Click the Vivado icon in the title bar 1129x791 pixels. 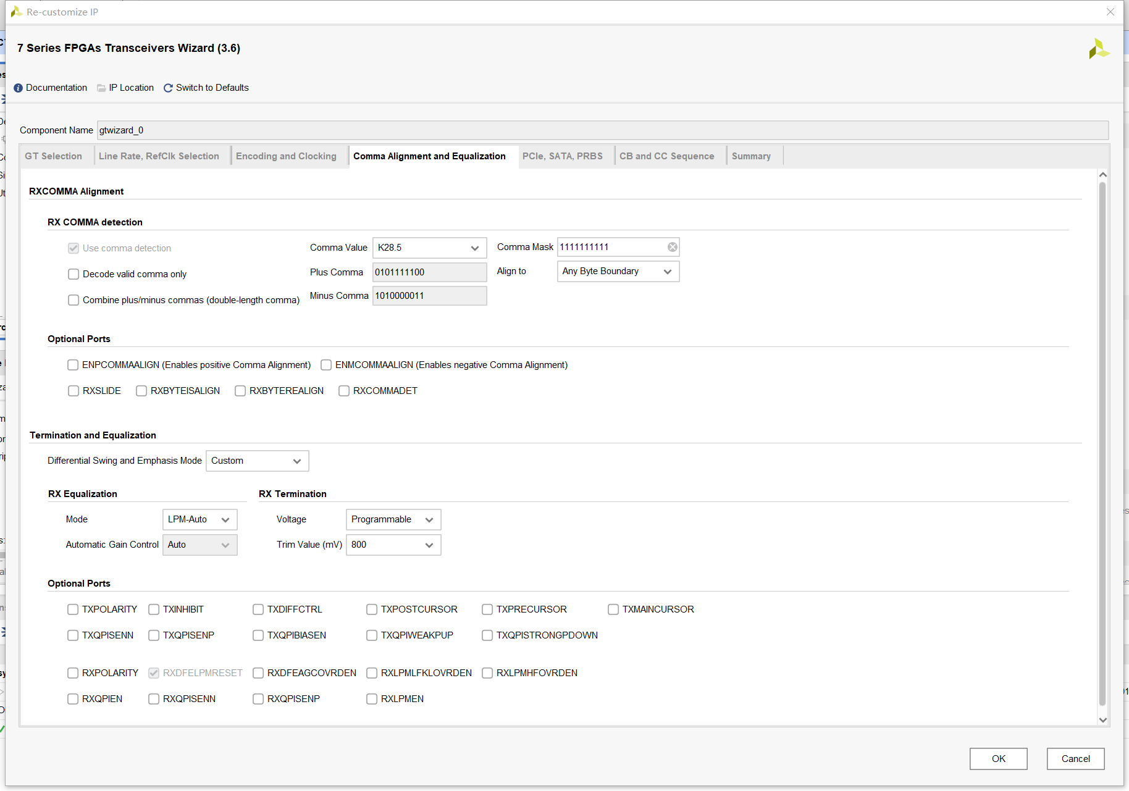click(x=17, y=12)
